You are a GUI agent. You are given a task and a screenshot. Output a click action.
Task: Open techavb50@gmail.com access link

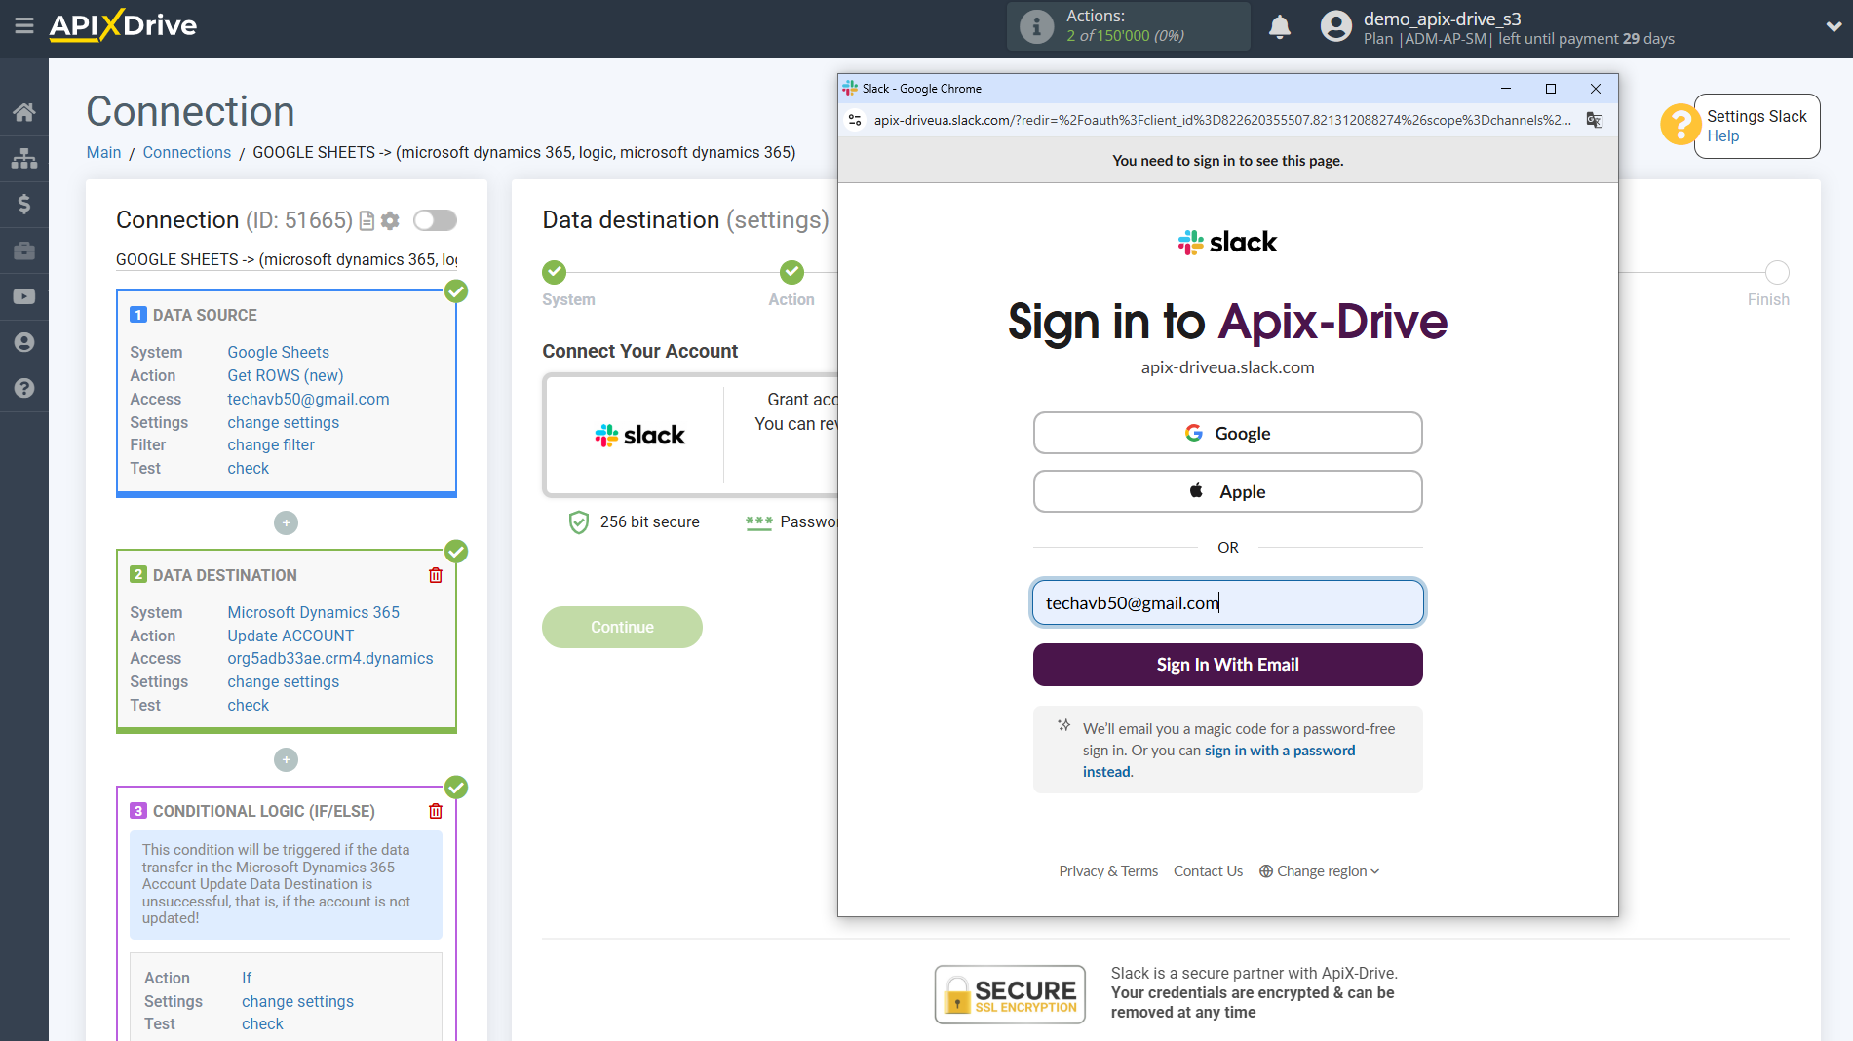click(x=308, y=399)
